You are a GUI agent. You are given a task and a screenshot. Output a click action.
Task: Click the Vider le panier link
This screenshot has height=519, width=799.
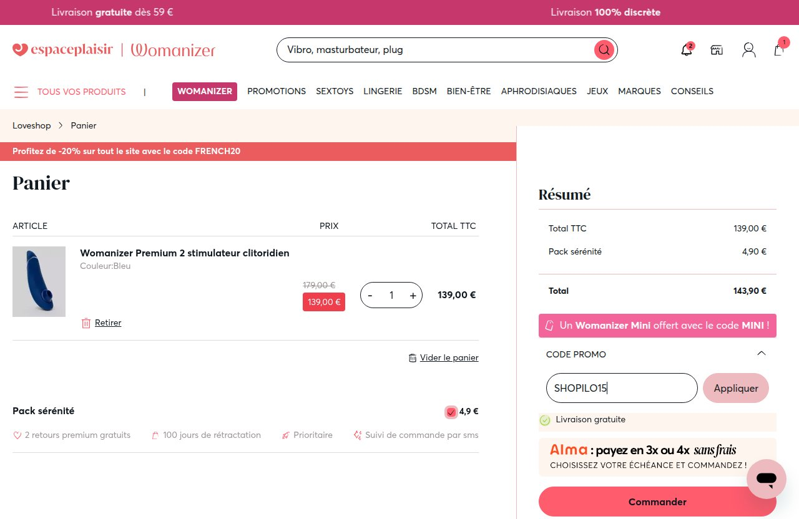[449, 358]
